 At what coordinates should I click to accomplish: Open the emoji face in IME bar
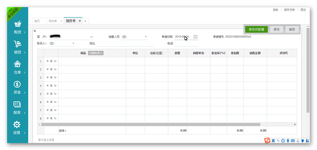(x=283, y=141)
